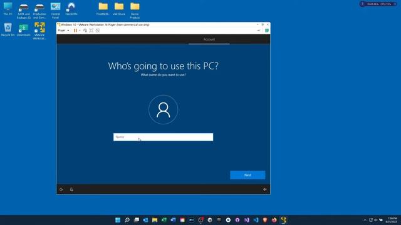Open Task View on taskbar
The width and height of the screenshot is (401, 225).
(137, 220)
